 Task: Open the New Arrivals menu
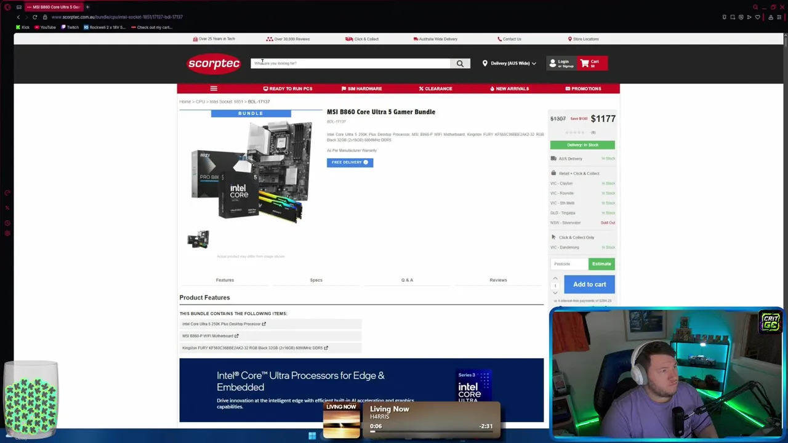(509, 89)
